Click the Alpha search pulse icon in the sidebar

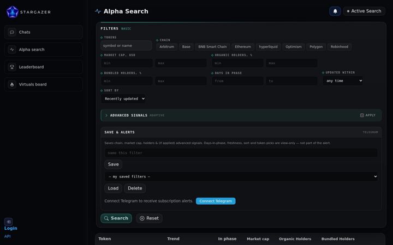(x=12, y=50)
